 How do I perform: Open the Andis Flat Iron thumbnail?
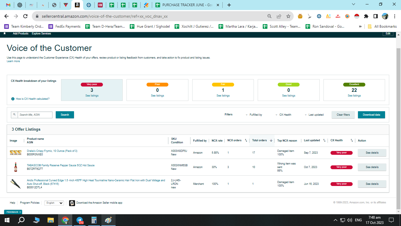pyautogui.click(x=16, y=184)
